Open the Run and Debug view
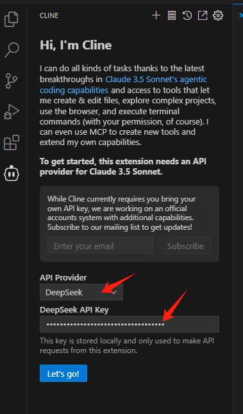 [12, 112]
